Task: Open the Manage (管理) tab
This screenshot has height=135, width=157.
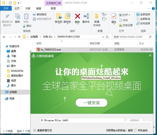Action: (x=53, y=9)
